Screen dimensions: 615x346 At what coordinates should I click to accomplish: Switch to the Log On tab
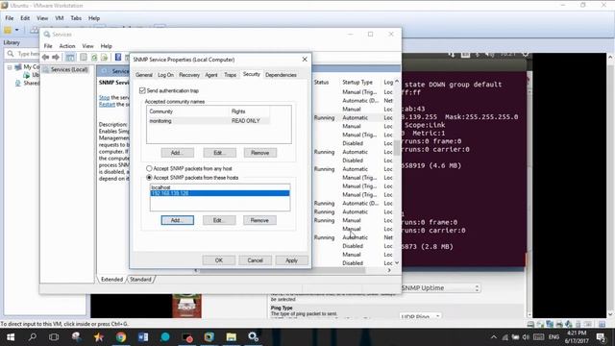[165, 75]
